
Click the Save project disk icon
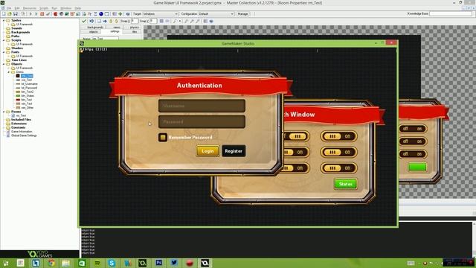(x=16, y=13)
